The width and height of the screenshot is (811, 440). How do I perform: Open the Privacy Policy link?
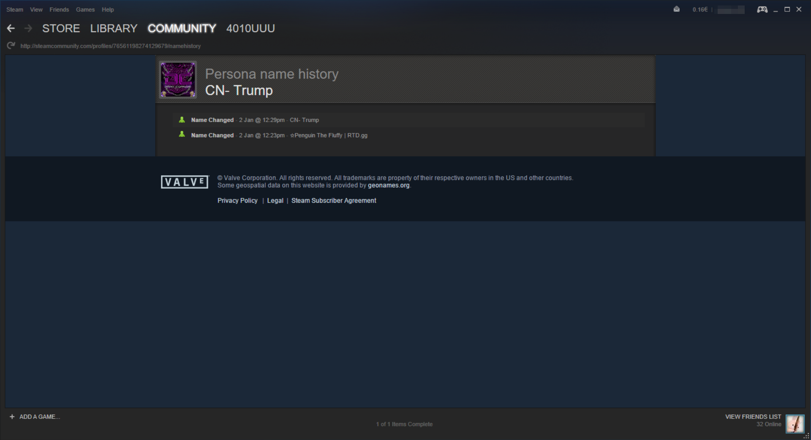point(237,201)
